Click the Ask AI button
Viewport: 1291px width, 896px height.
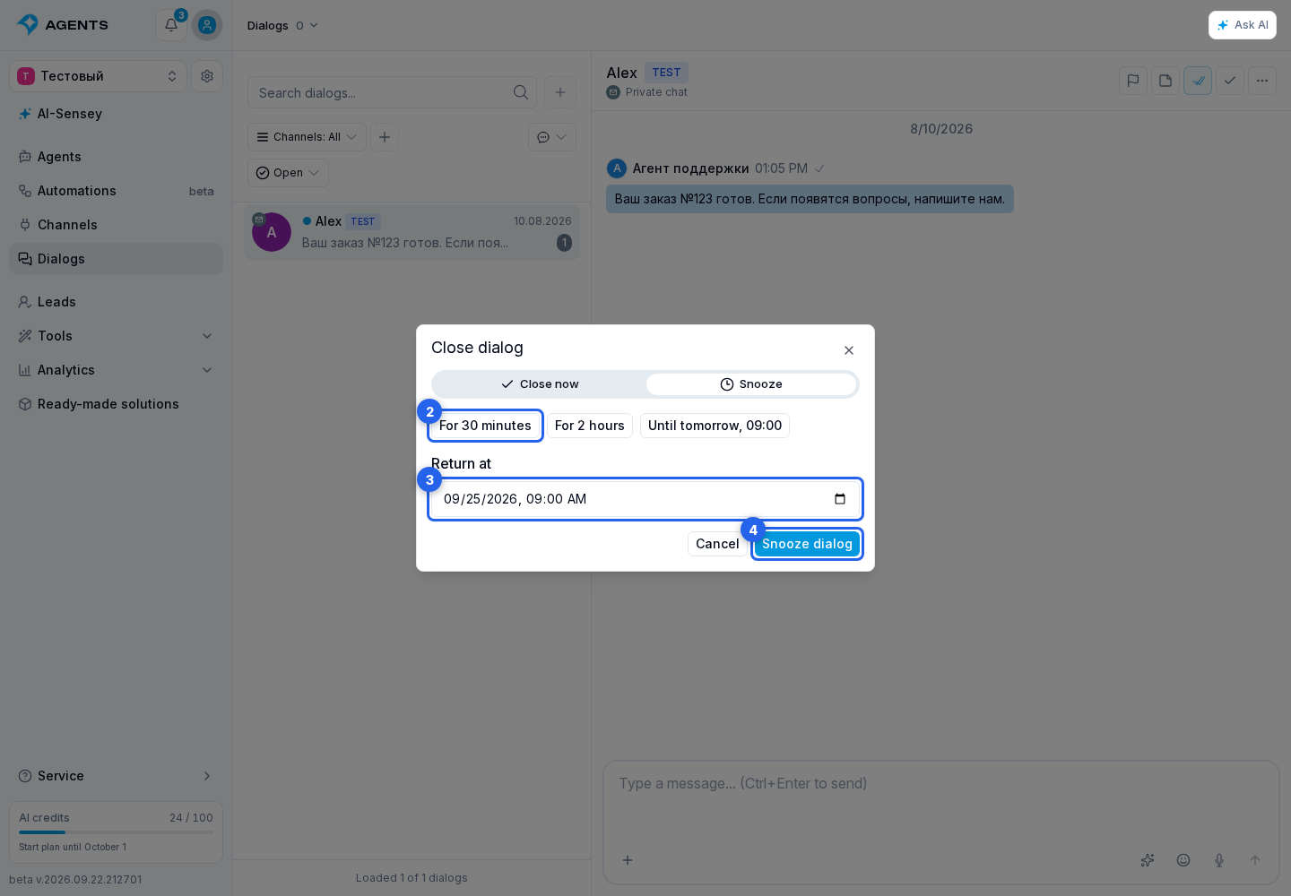[1243, 25]
